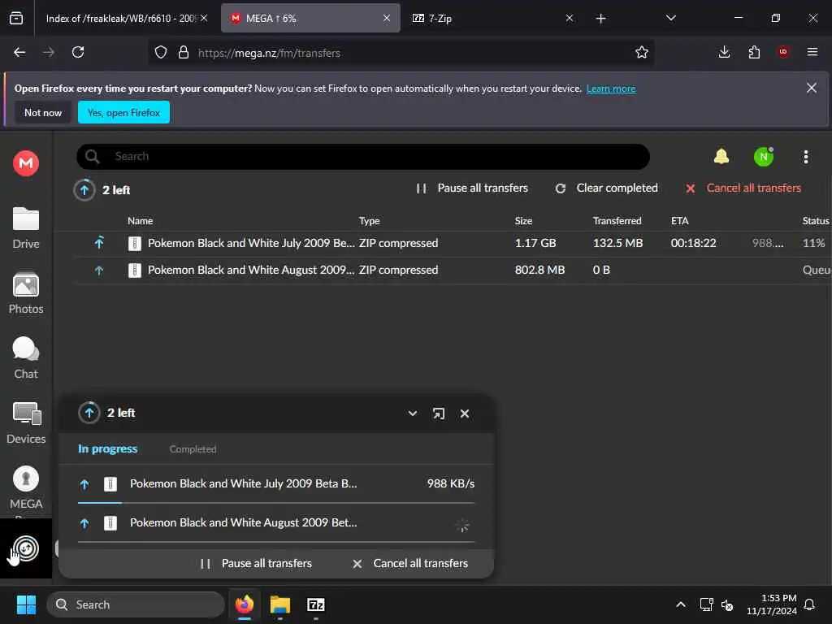Click the ZIP icon of July 2009 file
The height and width of the screenshot is (624, 832).
tap(135, 244)
